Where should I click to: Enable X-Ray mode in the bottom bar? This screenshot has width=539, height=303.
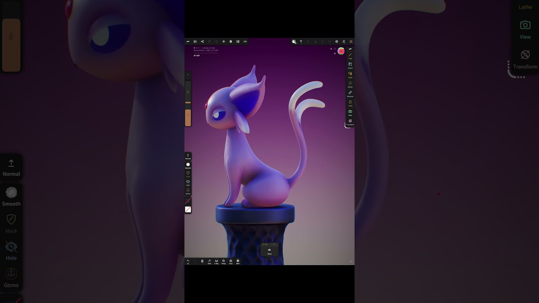[216, 261]
